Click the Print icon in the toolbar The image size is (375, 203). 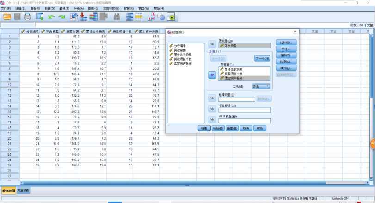point(27,17)
